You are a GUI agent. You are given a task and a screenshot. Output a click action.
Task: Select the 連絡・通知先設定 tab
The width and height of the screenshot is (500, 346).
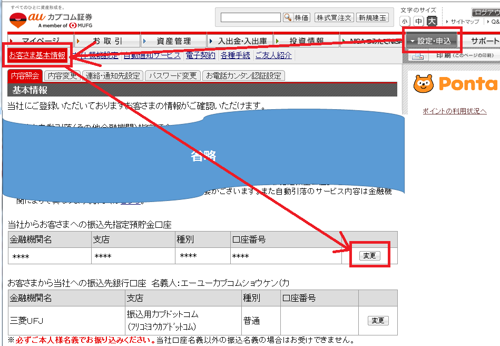point(114,76)
